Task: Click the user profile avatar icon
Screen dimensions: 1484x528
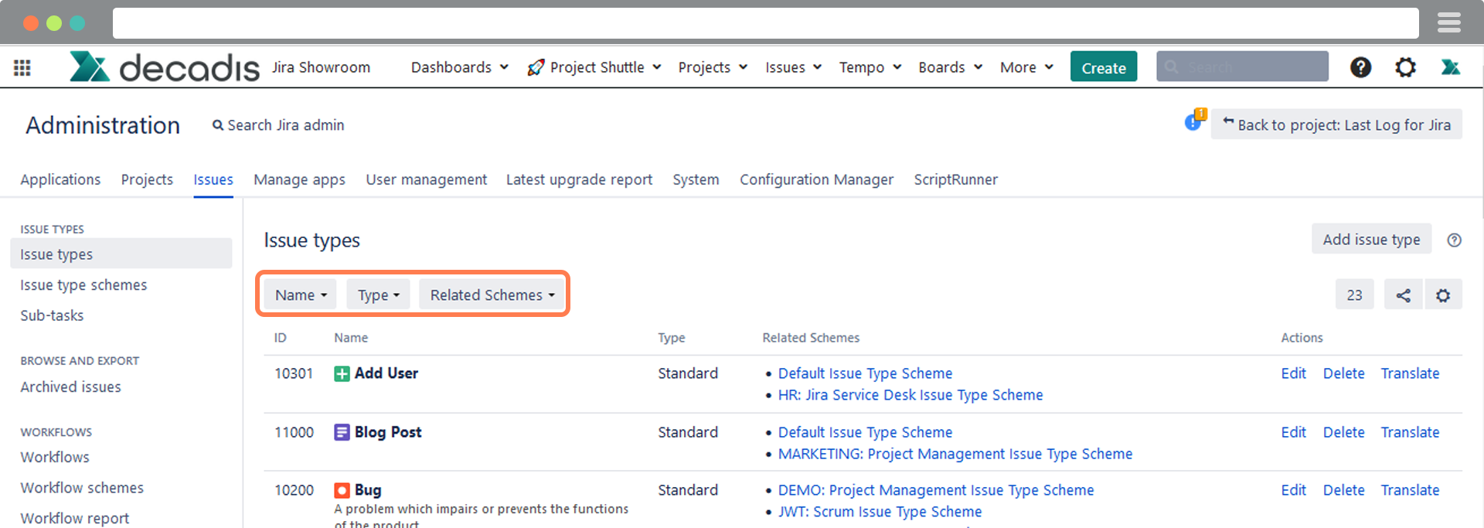Action: (1450, 67)
